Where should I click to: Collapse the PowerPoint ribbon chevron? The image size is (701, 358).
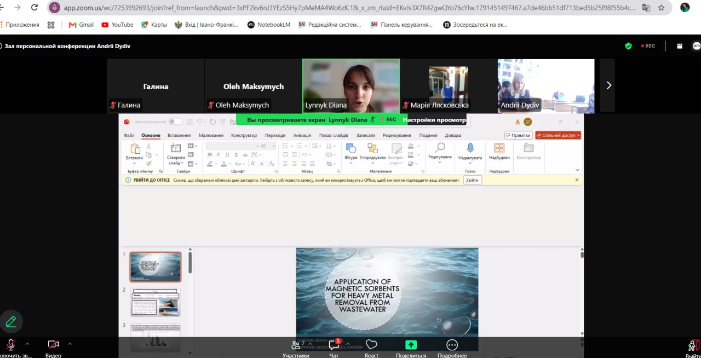(577, 170)
